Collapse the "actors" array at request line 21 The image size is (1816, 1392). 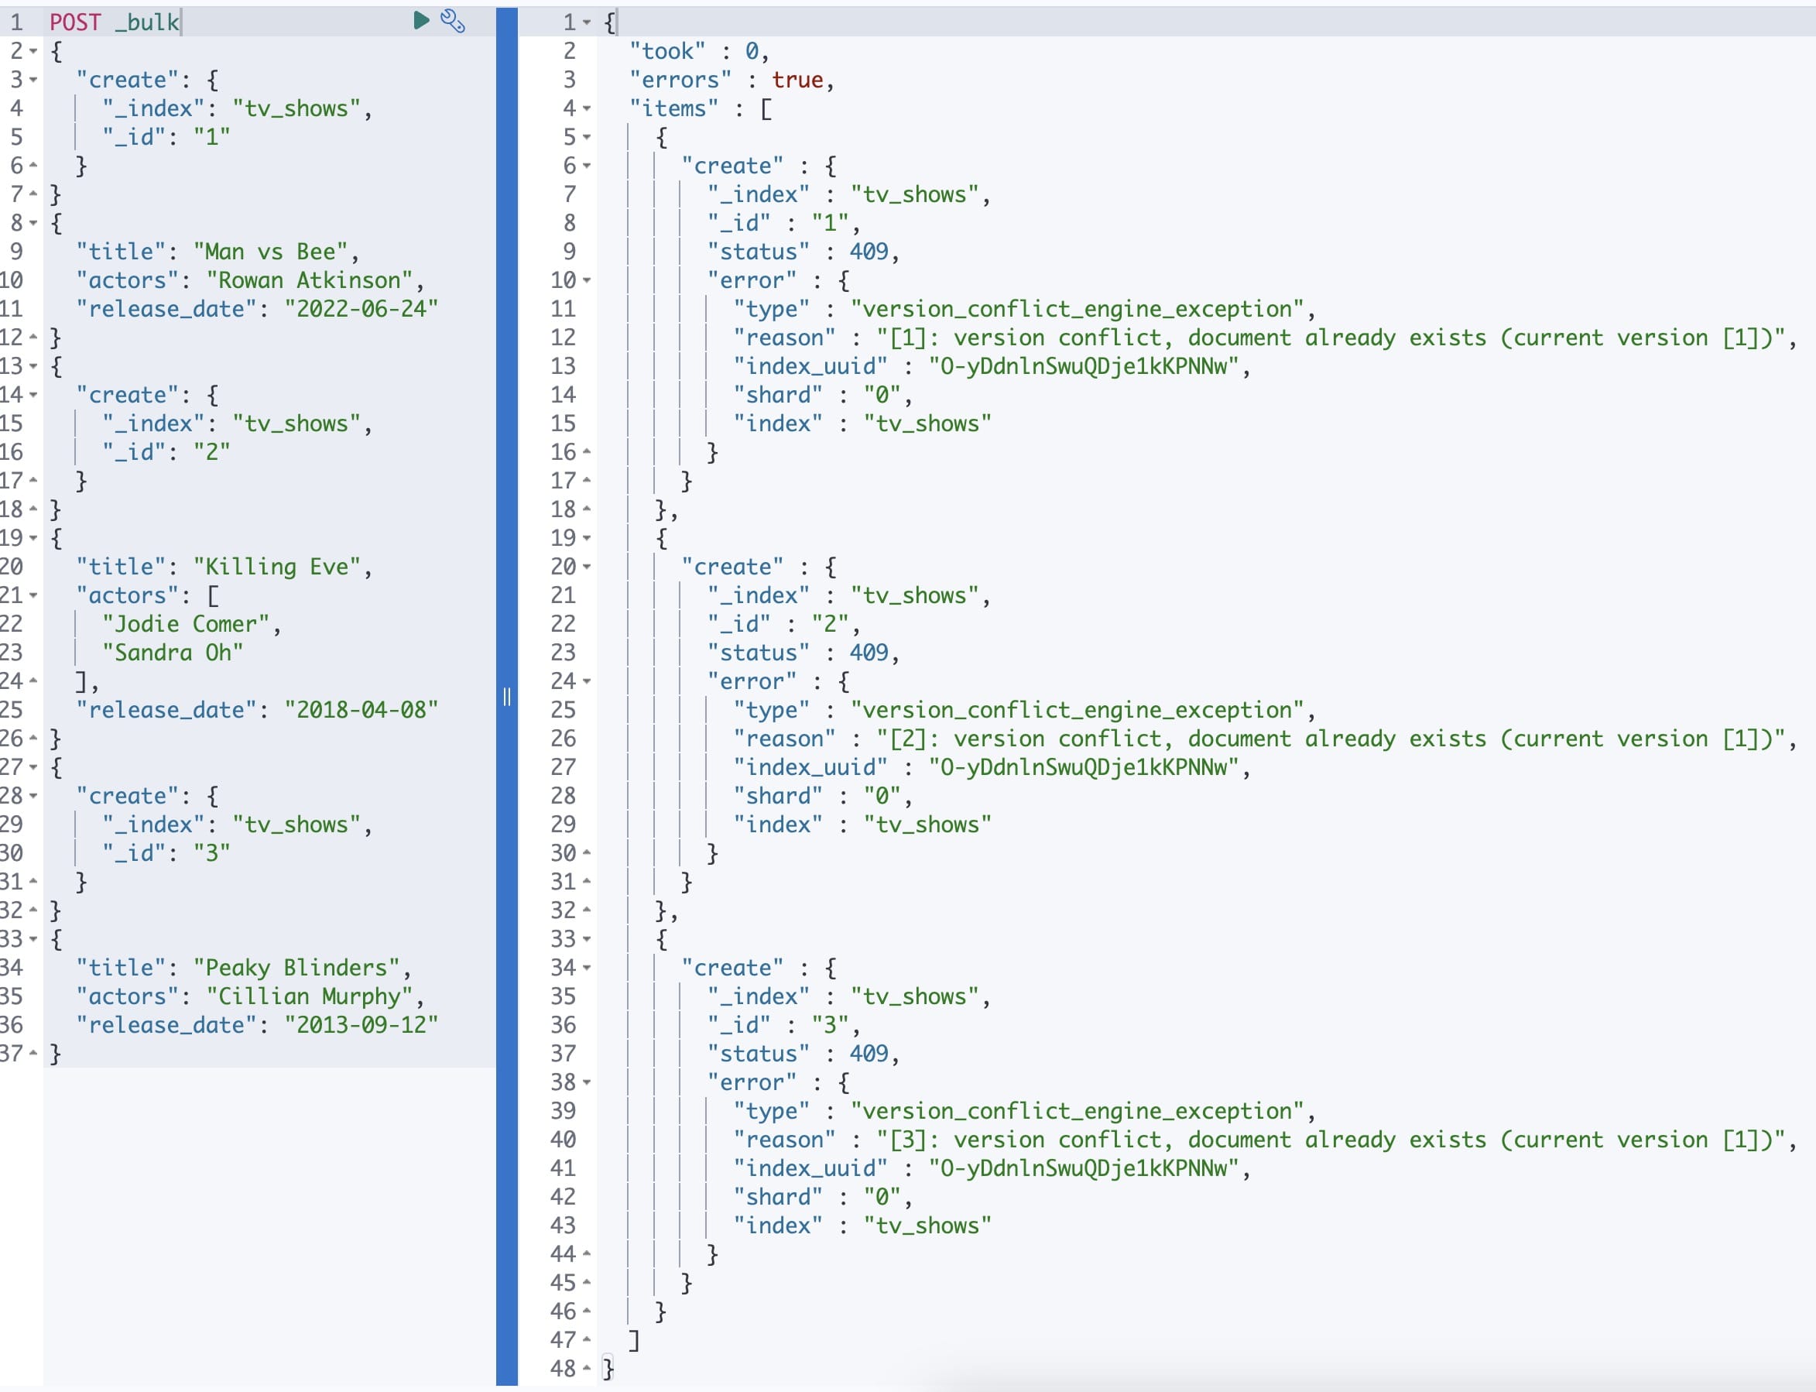(x=33, y=595)
